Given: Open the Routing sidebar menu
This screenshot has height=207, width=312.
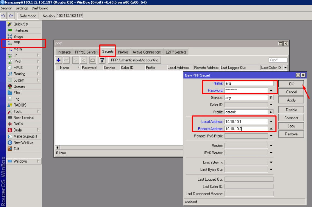Looking at the screenshot, I should (24, 74).
